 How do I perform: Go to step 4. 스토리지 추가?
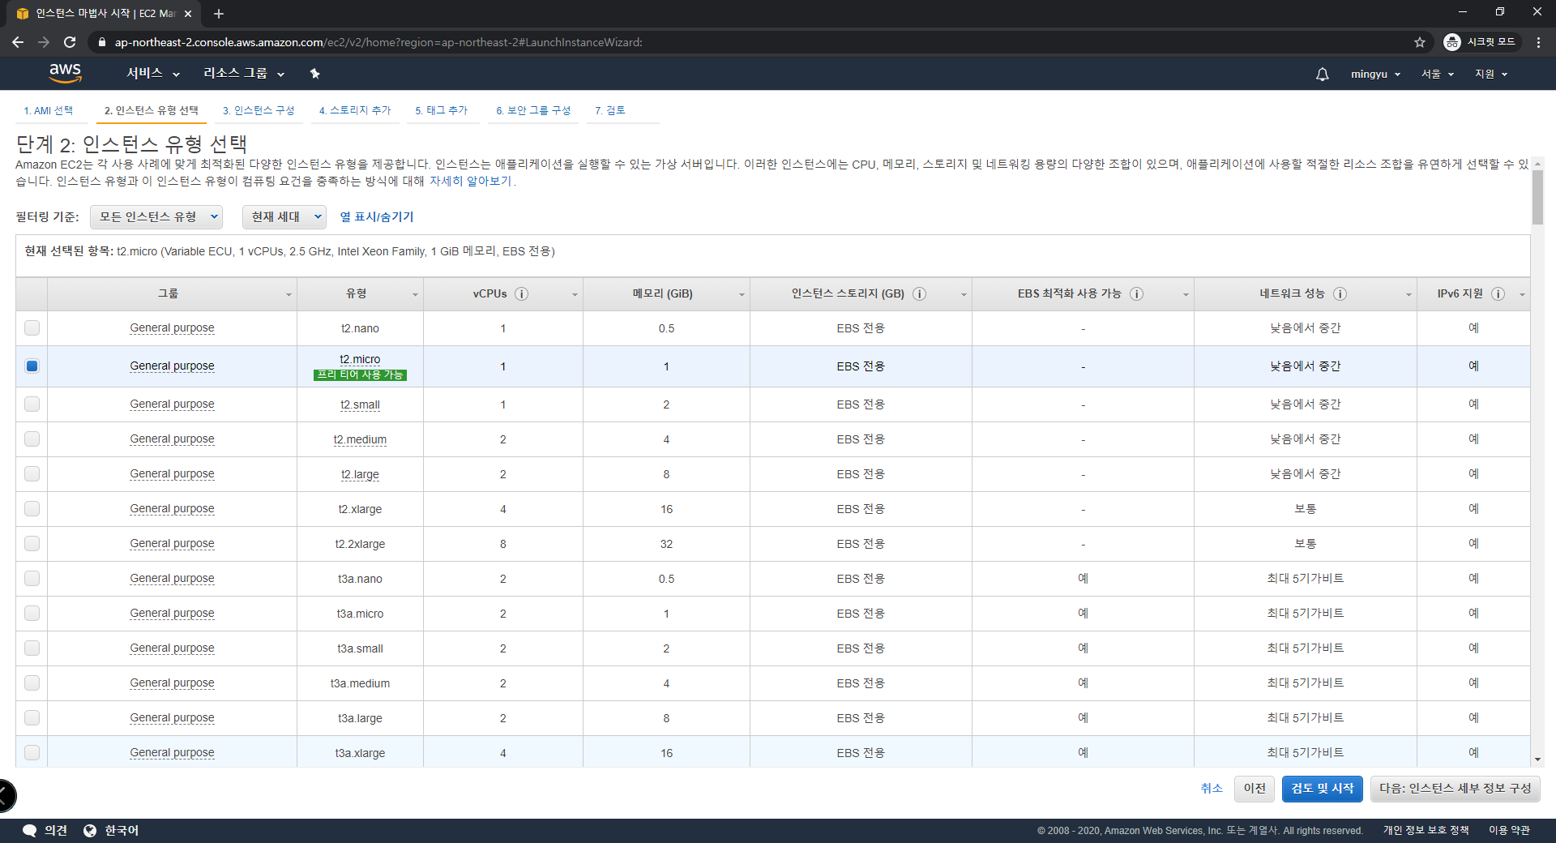[x=355, y=110]
